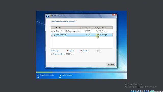Image resolution: width=163 pixels, height=92 pixels.
Task: Select the Disco 0 Partición 2 row
Action: (x=82, y=35)
